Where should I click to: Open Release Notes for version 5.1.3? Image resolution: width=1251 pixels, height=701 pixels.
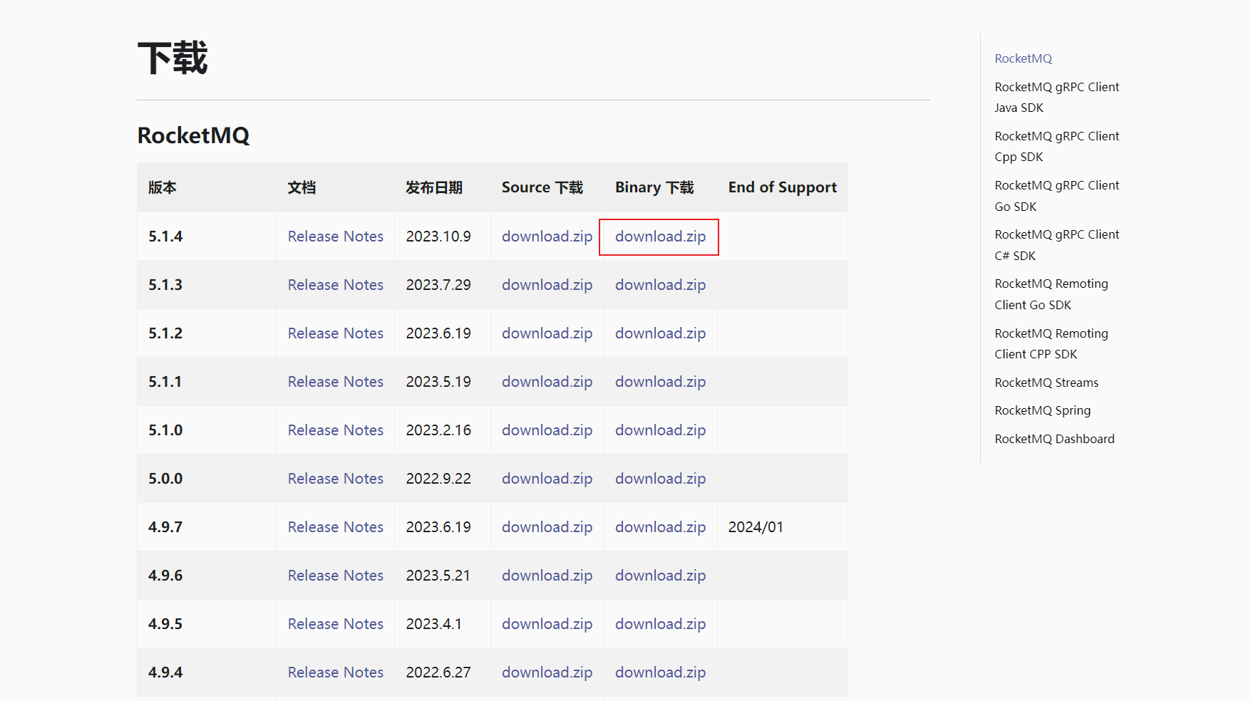pos(335,285)
